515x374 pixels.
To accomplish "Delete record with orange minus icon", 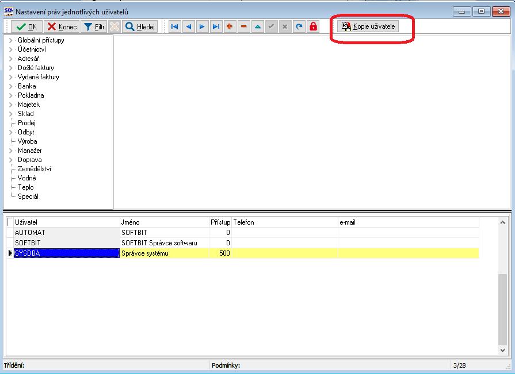I will click(x=244, y=26).
